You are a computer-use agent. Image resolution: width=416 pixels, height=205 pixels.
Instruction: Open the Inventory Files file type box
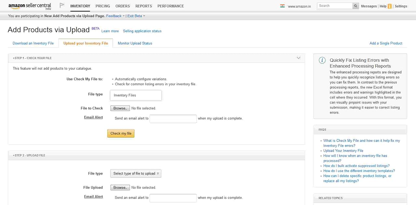(136, 95)
